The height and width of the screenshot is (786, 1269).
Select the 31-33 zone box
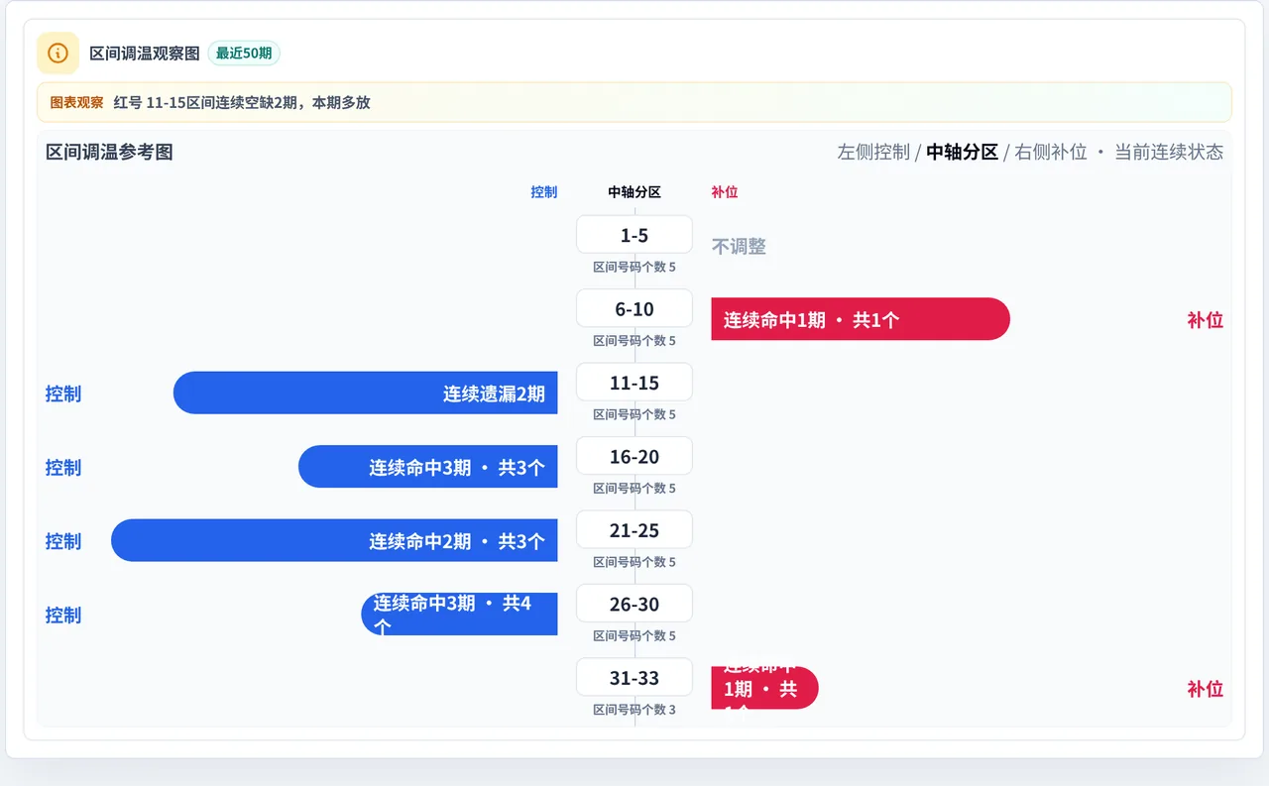click(x=634, y=678)
